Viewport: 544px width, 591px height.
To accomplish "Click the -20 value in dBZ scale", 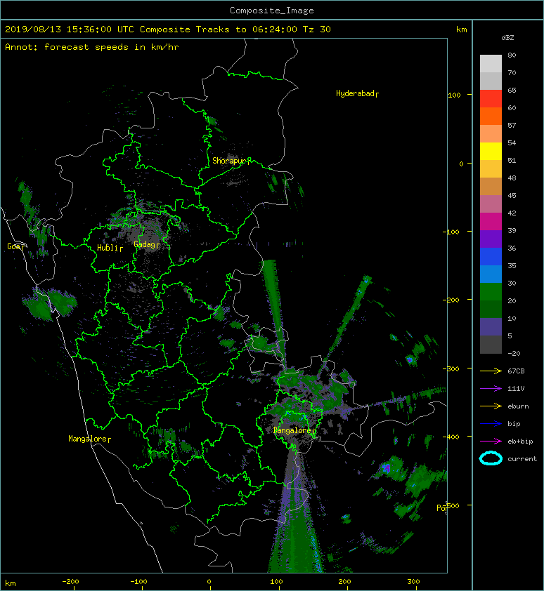I will pos(514,354).
